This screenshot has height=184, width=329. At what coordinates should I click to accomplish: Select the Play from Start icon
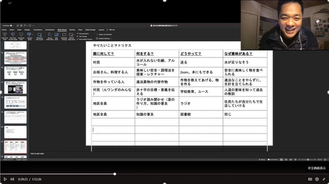(5, 35)
